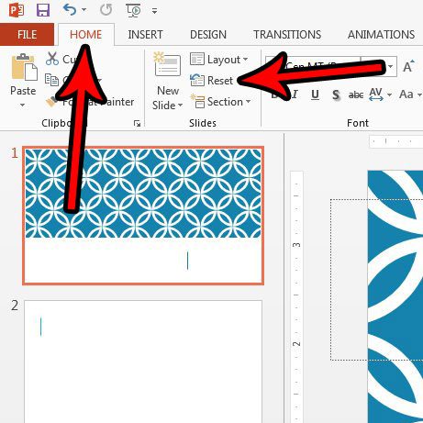
Task: Save the presentation with the floppy disk icon
Action: click(43, 10)
